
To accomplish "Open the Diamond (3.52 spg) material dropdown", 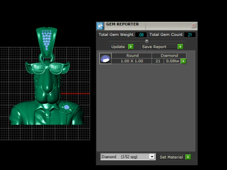I will pyautogui.click(x=152, y=157).
